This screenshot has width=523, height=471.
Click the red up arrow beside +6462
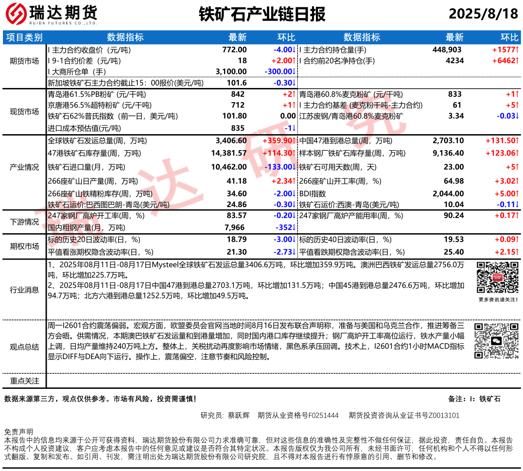point(517,61)
